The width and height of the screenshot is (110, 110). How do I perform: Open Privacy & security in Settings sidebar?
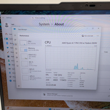point(12,77)
